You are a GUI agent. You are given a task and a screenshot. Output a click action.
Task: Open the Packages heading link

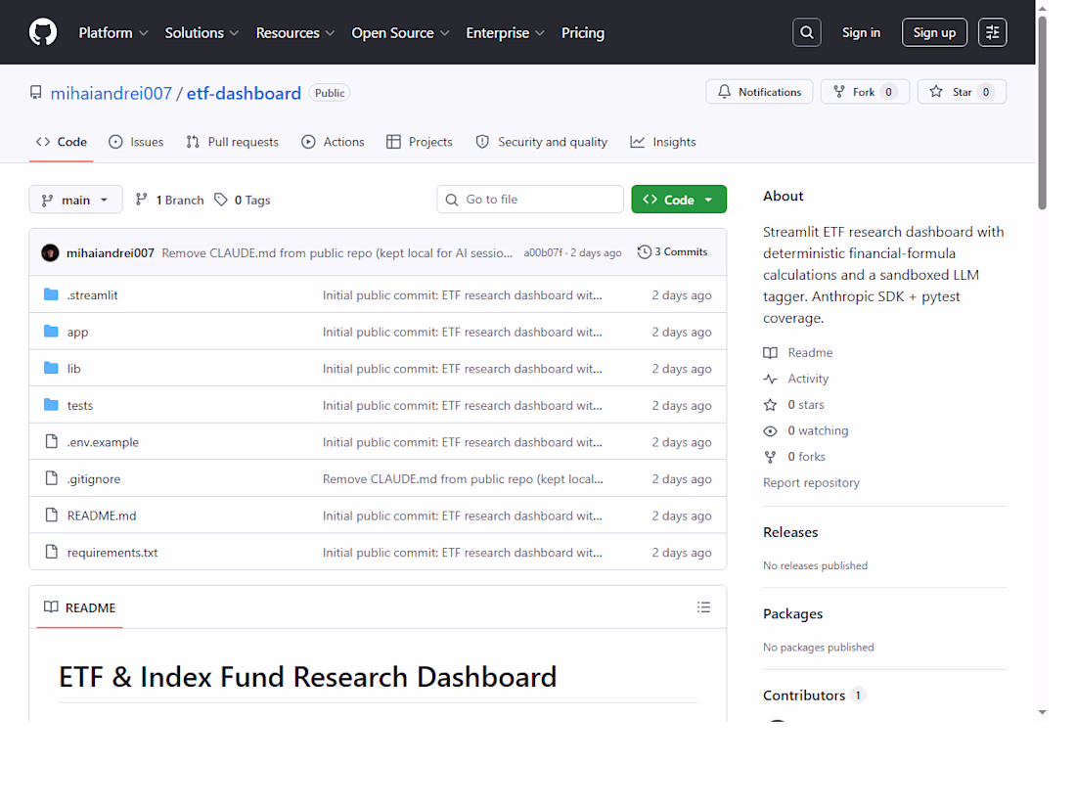[x=792, y=613]
